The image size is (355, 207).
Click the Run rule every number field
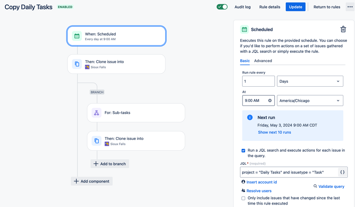(258, 81)
